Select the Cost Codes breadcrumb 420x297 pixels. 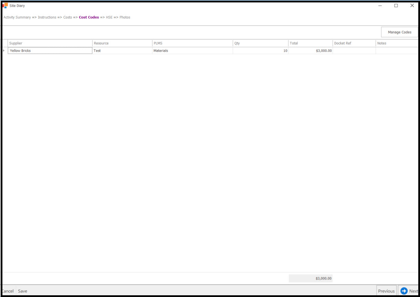89,17
